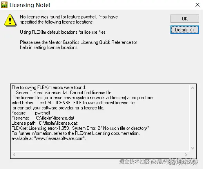Click the "Licensing Note!" title bar text
Image resolution: width=203 pixels, height=169 pixels.
click(x=30, y=5)
